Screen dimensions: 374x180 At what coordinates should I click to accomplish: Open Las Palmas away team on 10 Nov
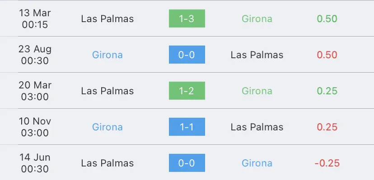point(257,127)
